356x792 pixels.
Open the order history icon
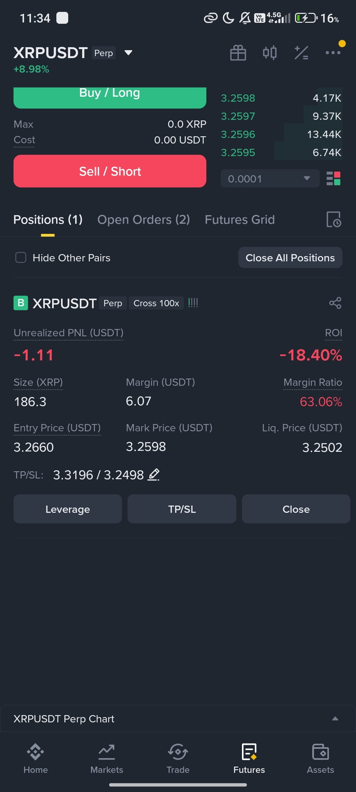tap(334, 219)
